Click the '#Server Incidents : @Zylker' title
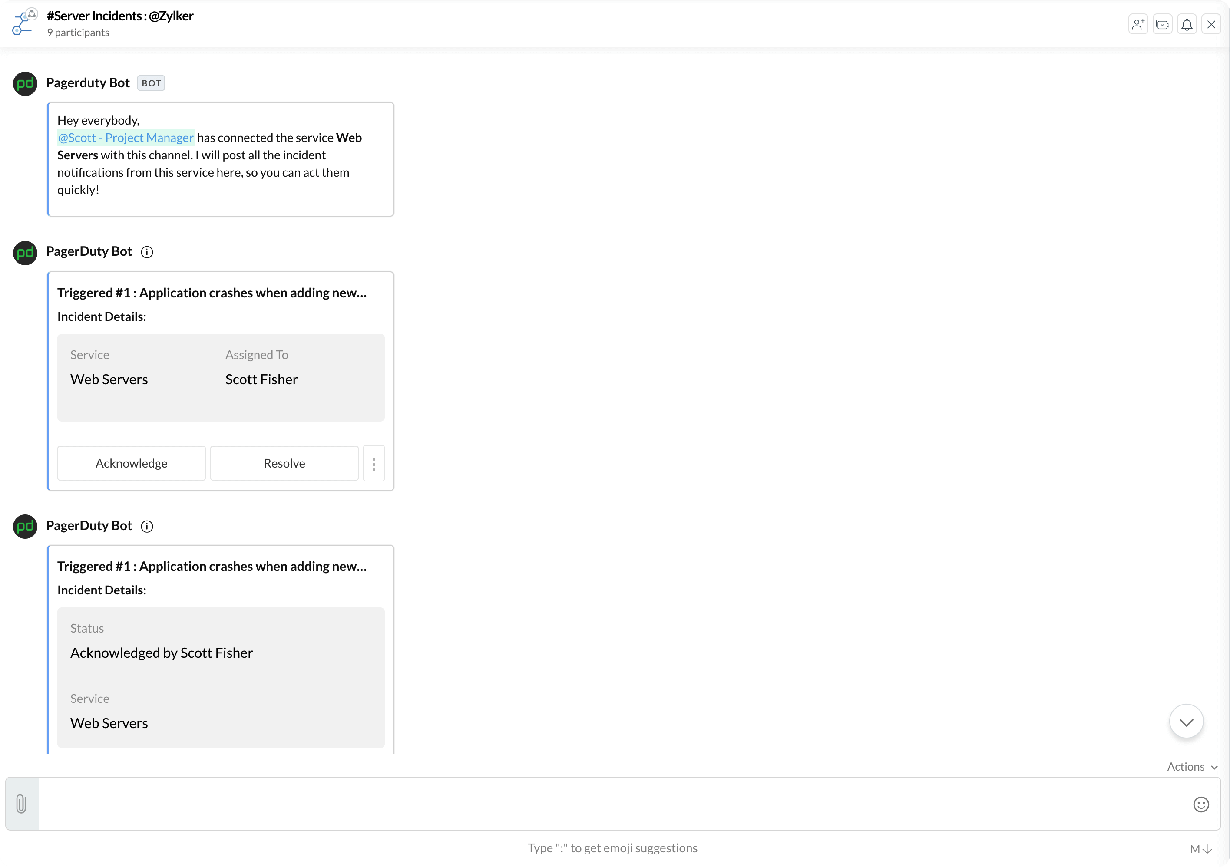Viewport: 1230px width, 867px height. tap(120, 16)
